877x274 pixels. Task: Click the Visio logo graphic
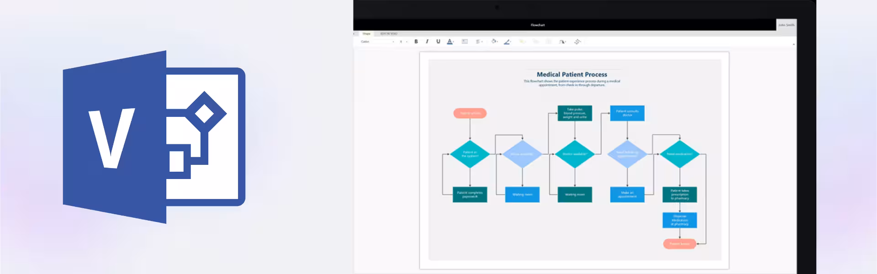click(154, 137)
